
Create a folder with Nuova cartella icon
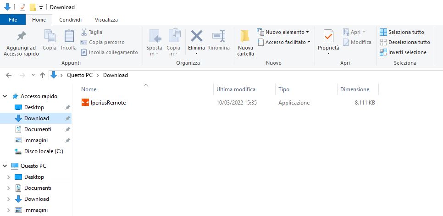coord(245,36)
